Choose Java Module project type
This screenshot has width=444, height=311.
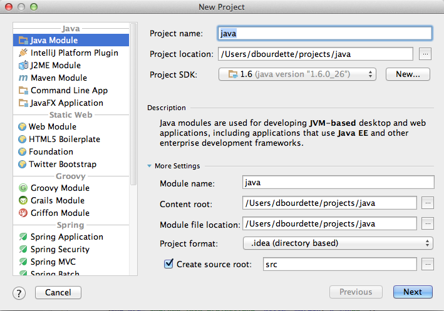[x=71, y=40]
